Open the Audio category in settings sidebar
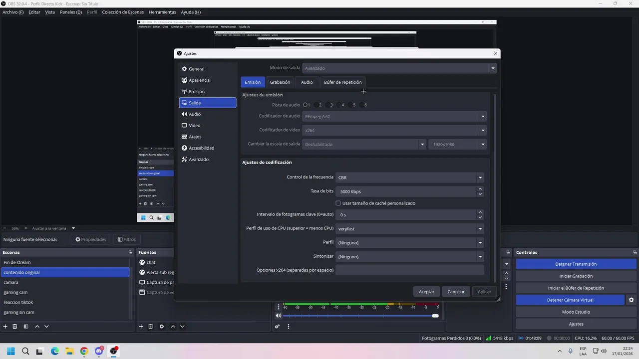The image size is (639, 359). click(x=207, y=114)
